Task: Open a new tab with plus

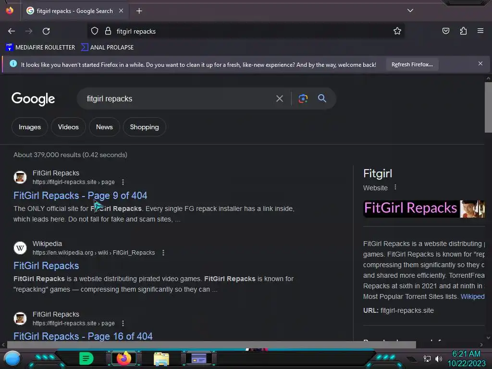Action: [139, 11]
